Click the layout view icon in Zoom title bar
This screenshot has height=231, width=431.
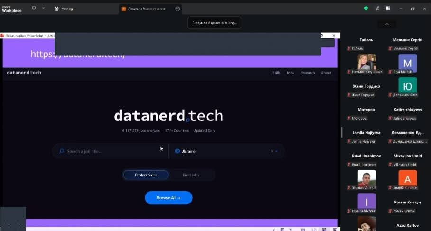coord(388,8)
